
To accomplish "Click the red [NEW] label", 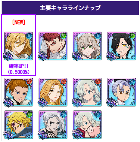I will [19, 22].
